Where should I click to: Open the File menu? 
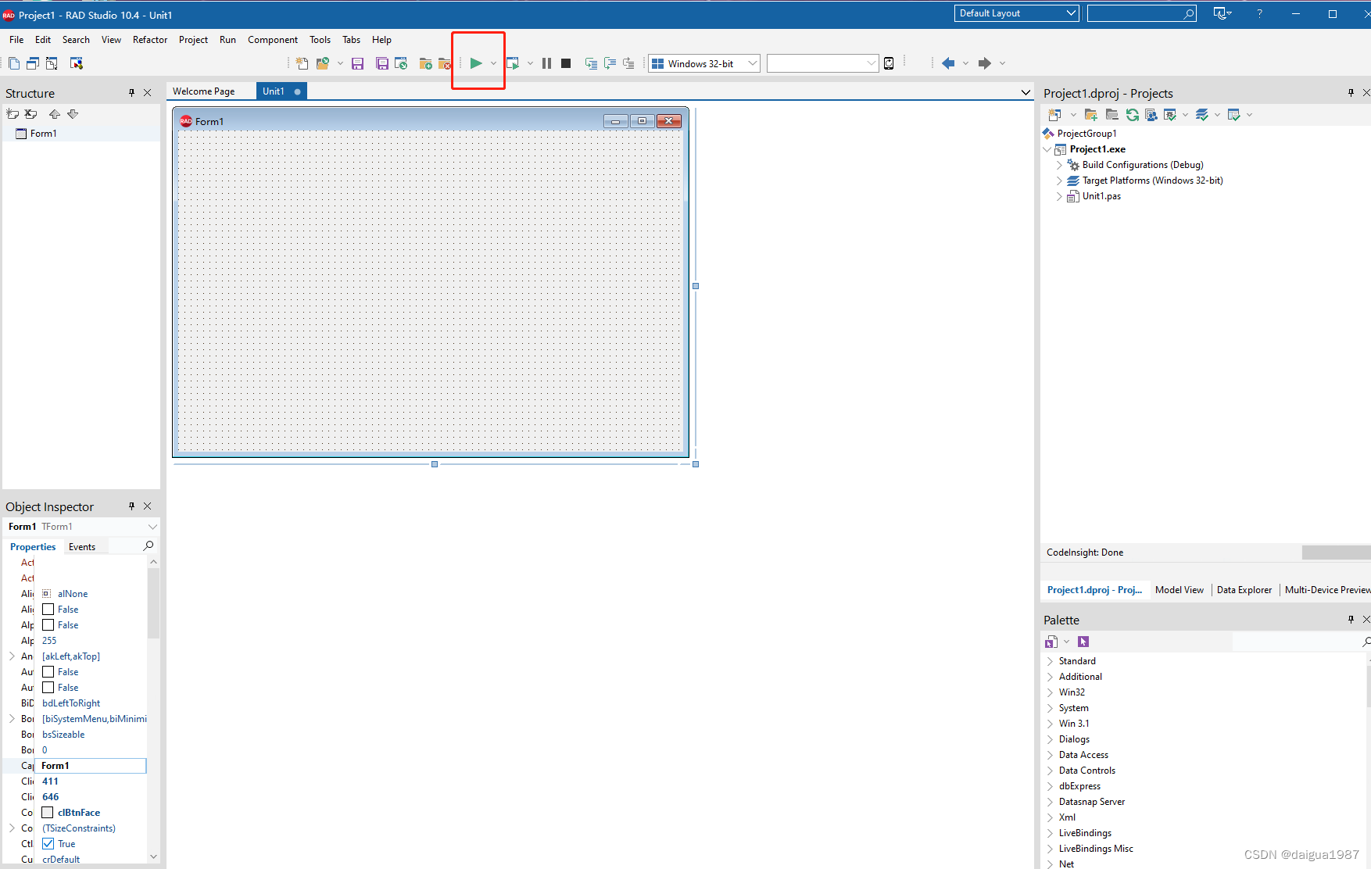pos(16,40)
